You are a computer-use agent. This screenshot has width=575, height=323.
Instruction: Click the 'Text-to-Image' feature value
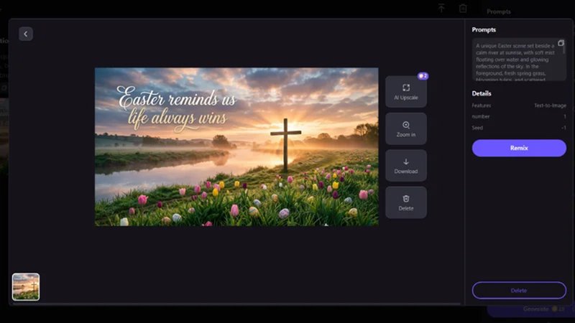tap(550, 106)
